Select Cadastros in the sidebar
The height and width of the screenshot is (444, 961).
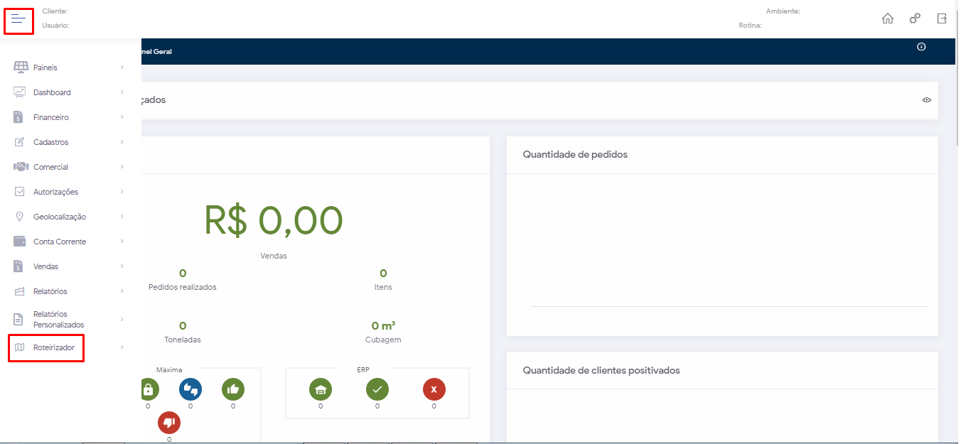50,142
